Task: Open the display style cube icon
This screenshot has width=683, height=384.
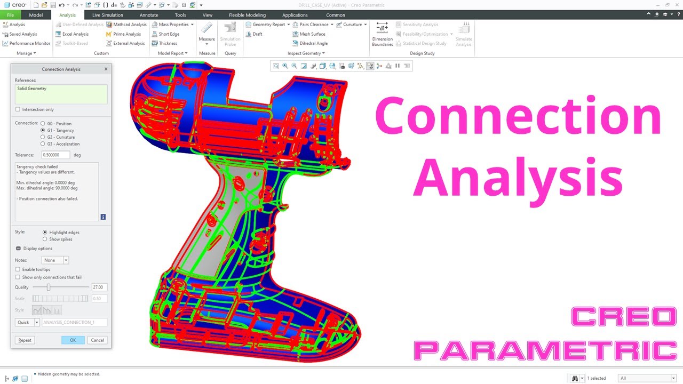Action: click(322, 66)
